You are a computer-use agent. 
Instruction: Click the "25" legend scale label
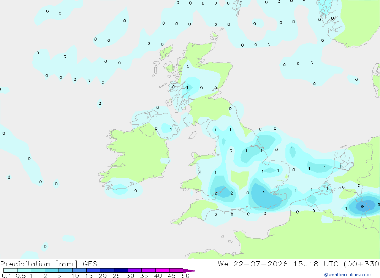[x=116, y=276]
